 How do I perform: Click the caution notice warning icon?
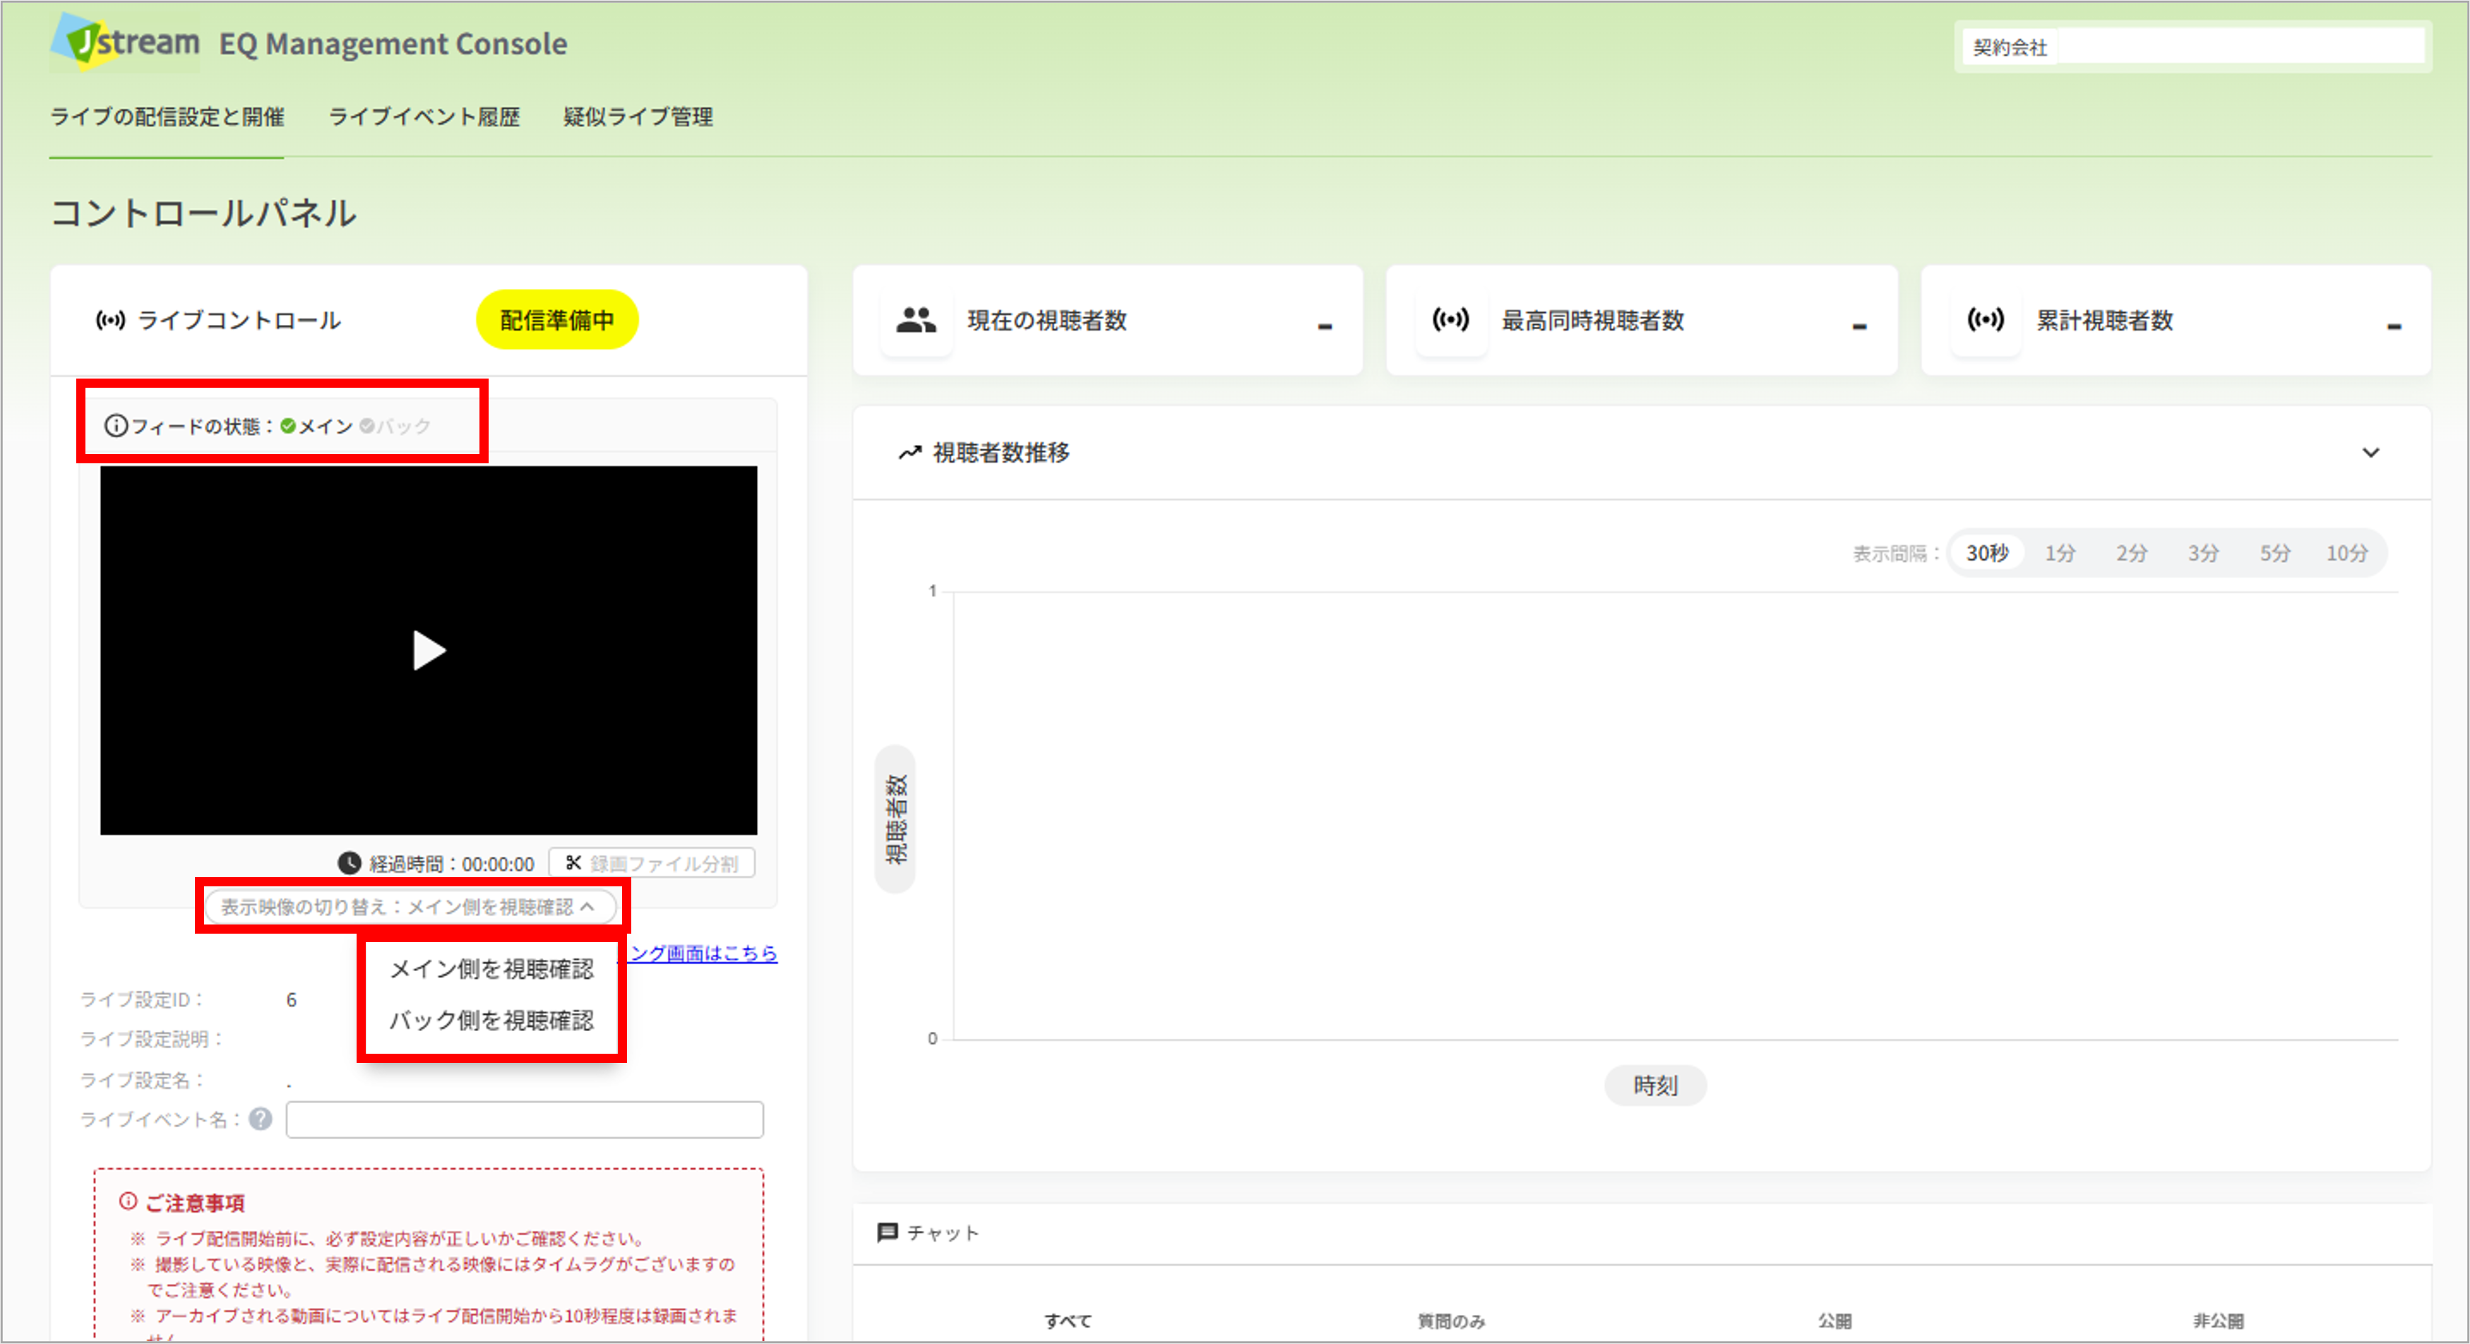[128, 1201]
